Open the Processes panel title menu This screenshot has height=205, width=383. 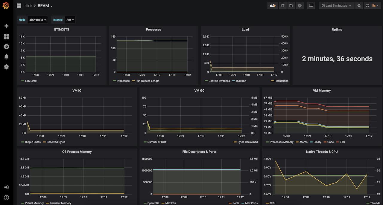tap(153, 30)
